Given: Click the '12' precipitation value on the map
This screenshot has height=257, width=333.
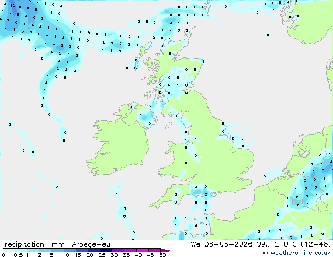Looking at the screenshot, I should coord(12,6).
